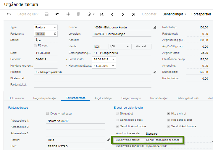Switch to Avgiftsdetaljer tab
The height and width of the screenshot is (150, 213).
103,98
